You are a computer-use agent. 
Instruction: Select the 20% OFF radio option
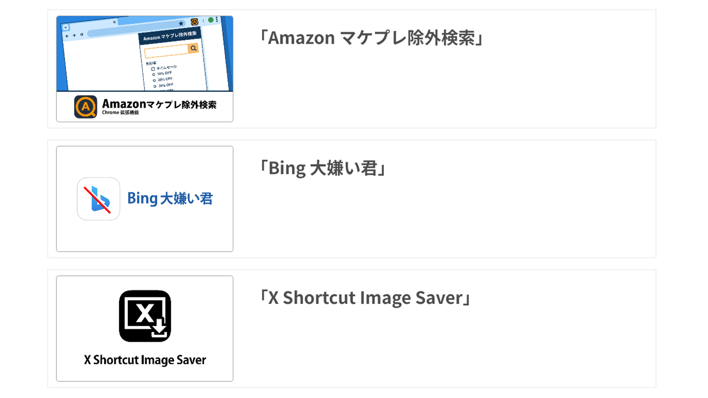(154, 80)
